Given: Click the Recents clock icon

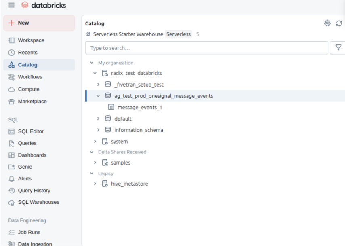Looking at the screenshot, I should (x=11, y=53).
